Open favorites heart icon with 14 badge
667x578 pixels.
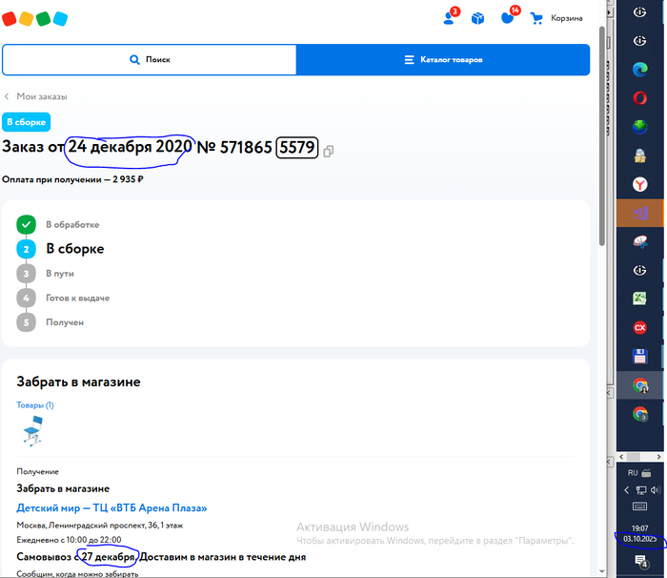[x=508, y=18]
